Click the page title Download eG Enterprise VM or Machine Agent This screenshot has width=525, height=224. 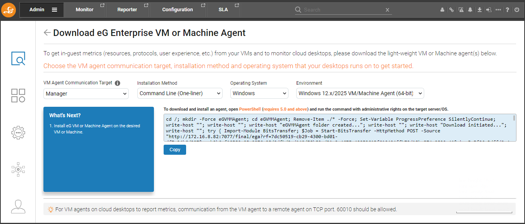[x=149, y=33]
